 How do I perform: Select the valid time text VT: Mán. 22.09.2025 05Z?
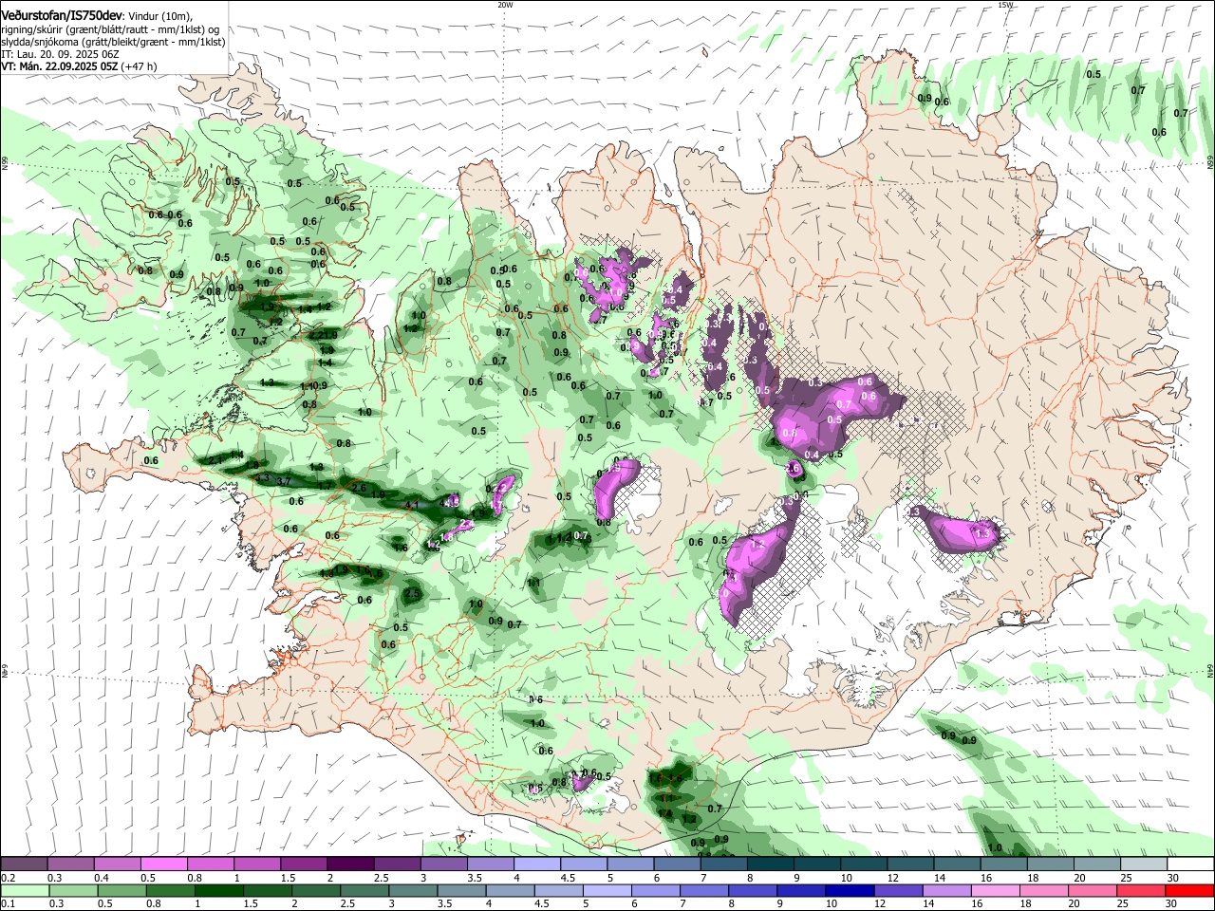point(59,66)
